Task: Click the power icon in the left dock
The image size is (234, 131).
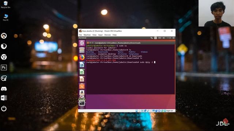Action: (x=4, y=109)
